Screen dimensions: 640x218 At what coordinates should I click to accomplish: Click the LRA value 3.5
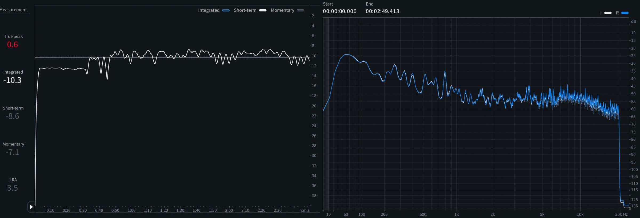tap(13, 188)
